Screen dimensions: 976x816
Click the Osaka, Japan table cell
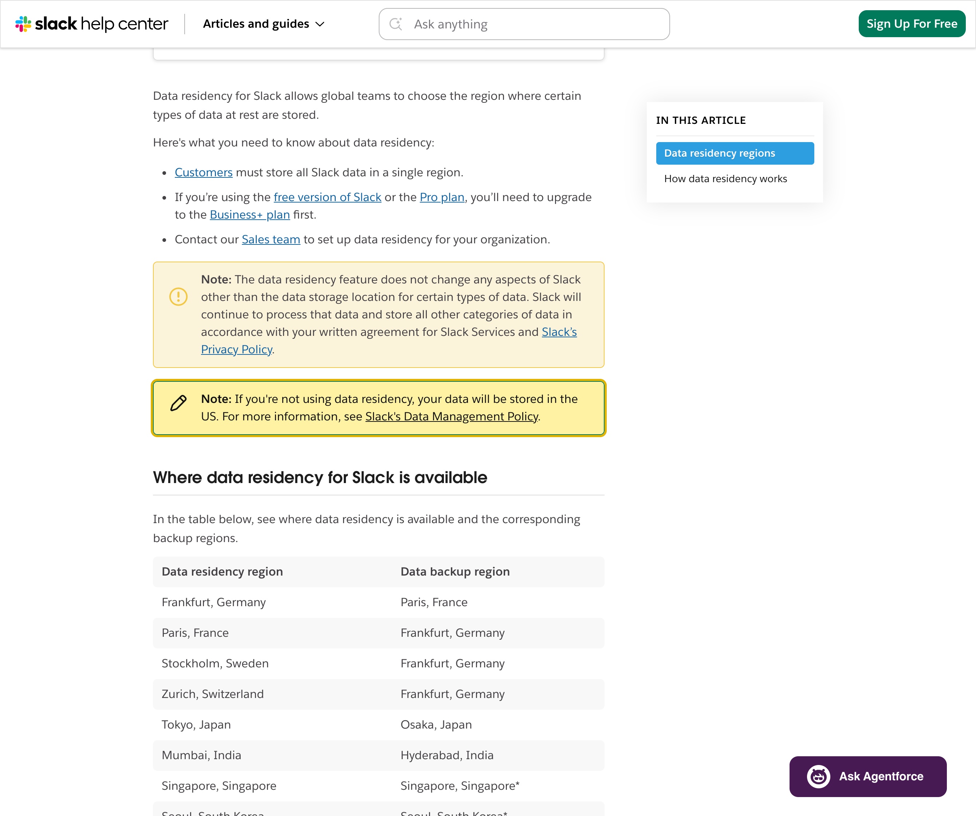[436, 725]
